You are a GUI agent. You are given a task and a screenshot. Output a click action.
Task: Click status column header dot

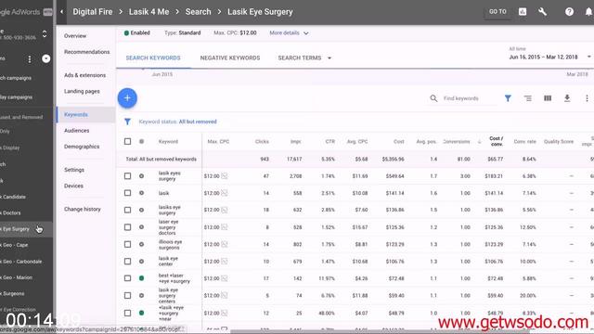[x=141, y=141]
